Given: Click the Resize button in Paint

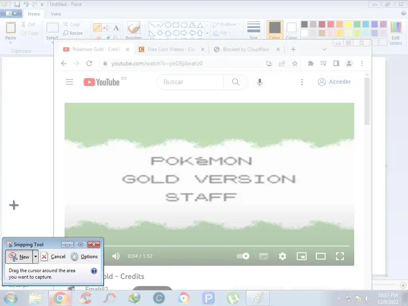Looking at the screenshot, I should pyautogui.click(x=73, y=33).
